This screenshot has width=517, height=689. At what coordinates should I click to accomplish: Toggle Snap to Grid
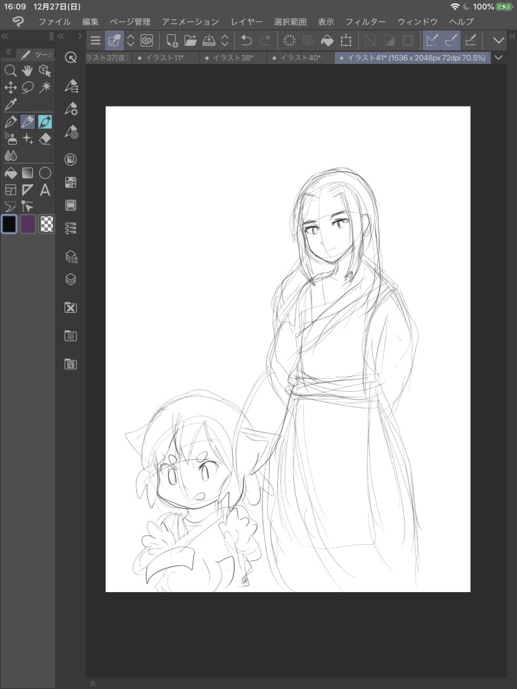tap(470, 41)
